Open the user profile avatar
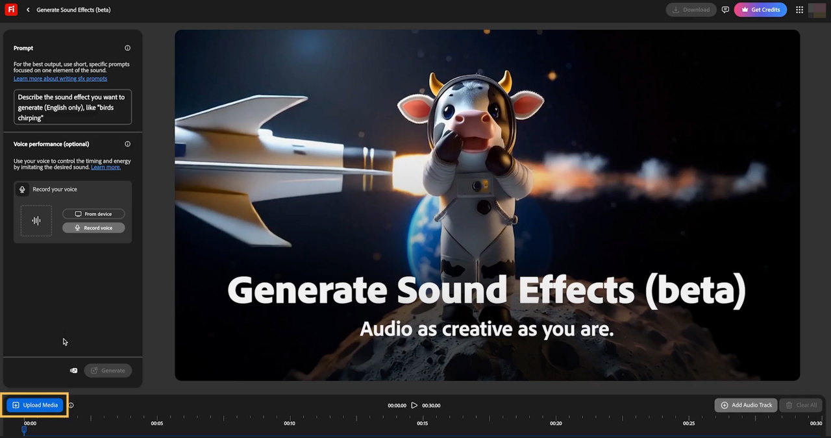The image size is (831, 438). point(816,10)
